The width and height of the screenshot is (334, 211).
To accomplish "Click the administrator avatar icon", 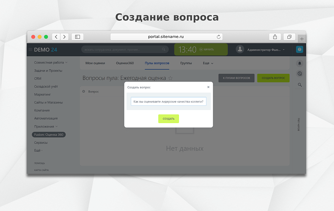I will click(240, 50).
